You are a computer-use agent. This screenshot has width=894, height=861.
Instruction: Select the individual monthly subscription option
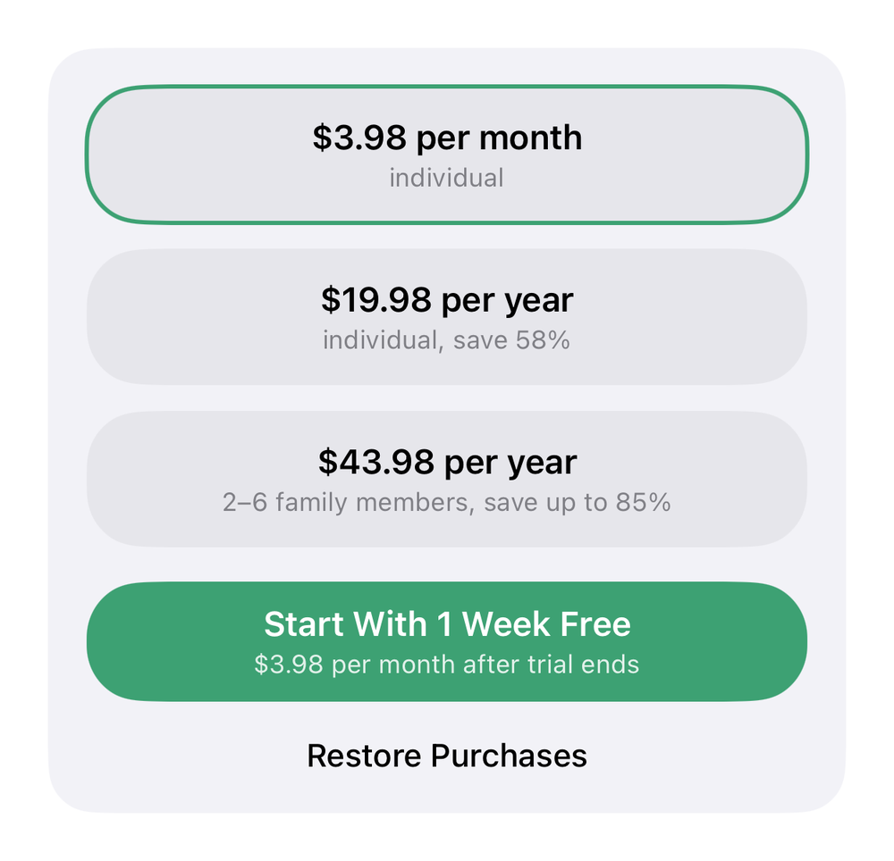(x=447, y=155)
